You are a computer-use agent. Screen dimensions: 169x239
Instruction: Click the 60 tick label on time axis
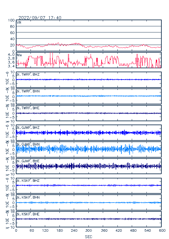pyautogui.click(x=32, y=230)
